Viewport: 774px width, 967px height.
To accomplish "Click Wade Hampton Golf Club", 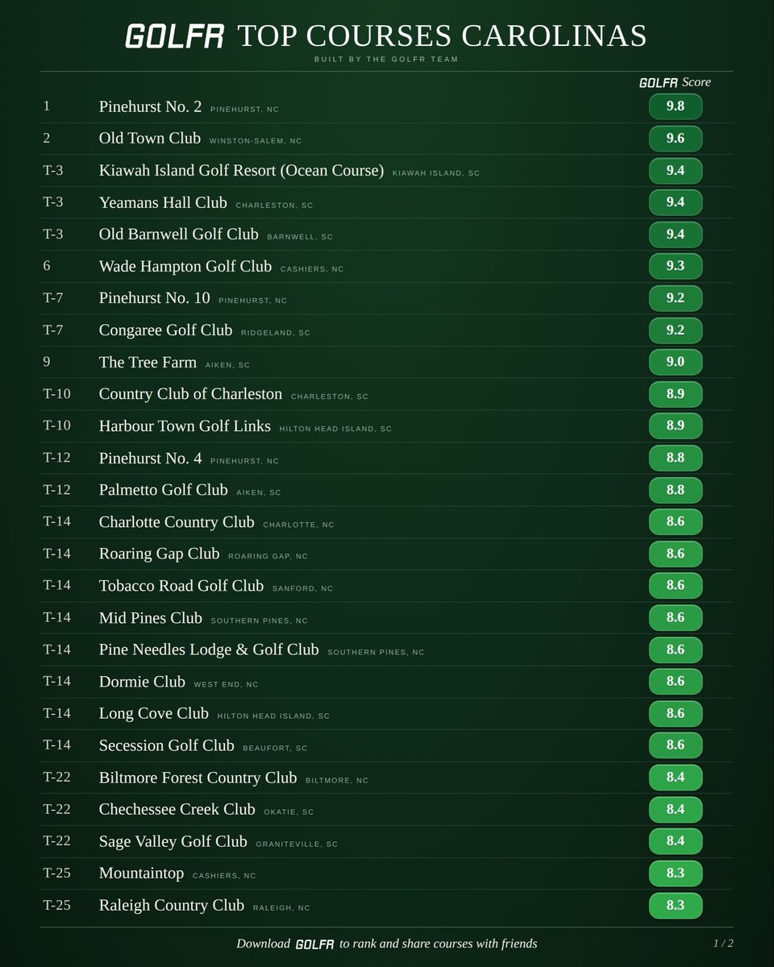I will pyautogui.click(x=185, y=267).
